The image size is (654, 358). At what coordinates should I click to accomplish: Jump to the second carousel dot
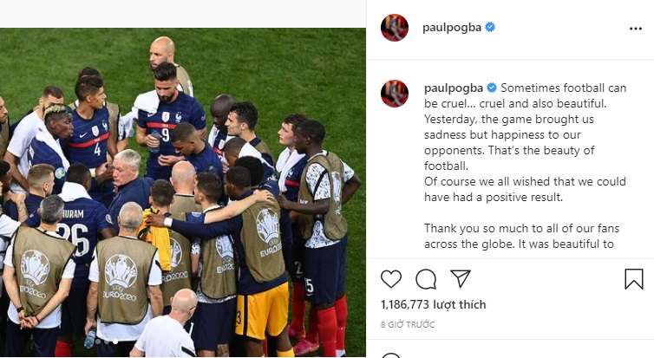(107, 342)
